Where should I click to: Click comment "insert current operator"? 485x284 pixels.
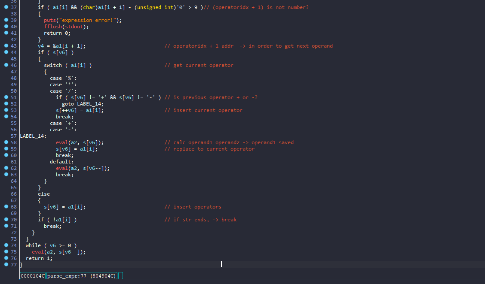coord(208,110)
